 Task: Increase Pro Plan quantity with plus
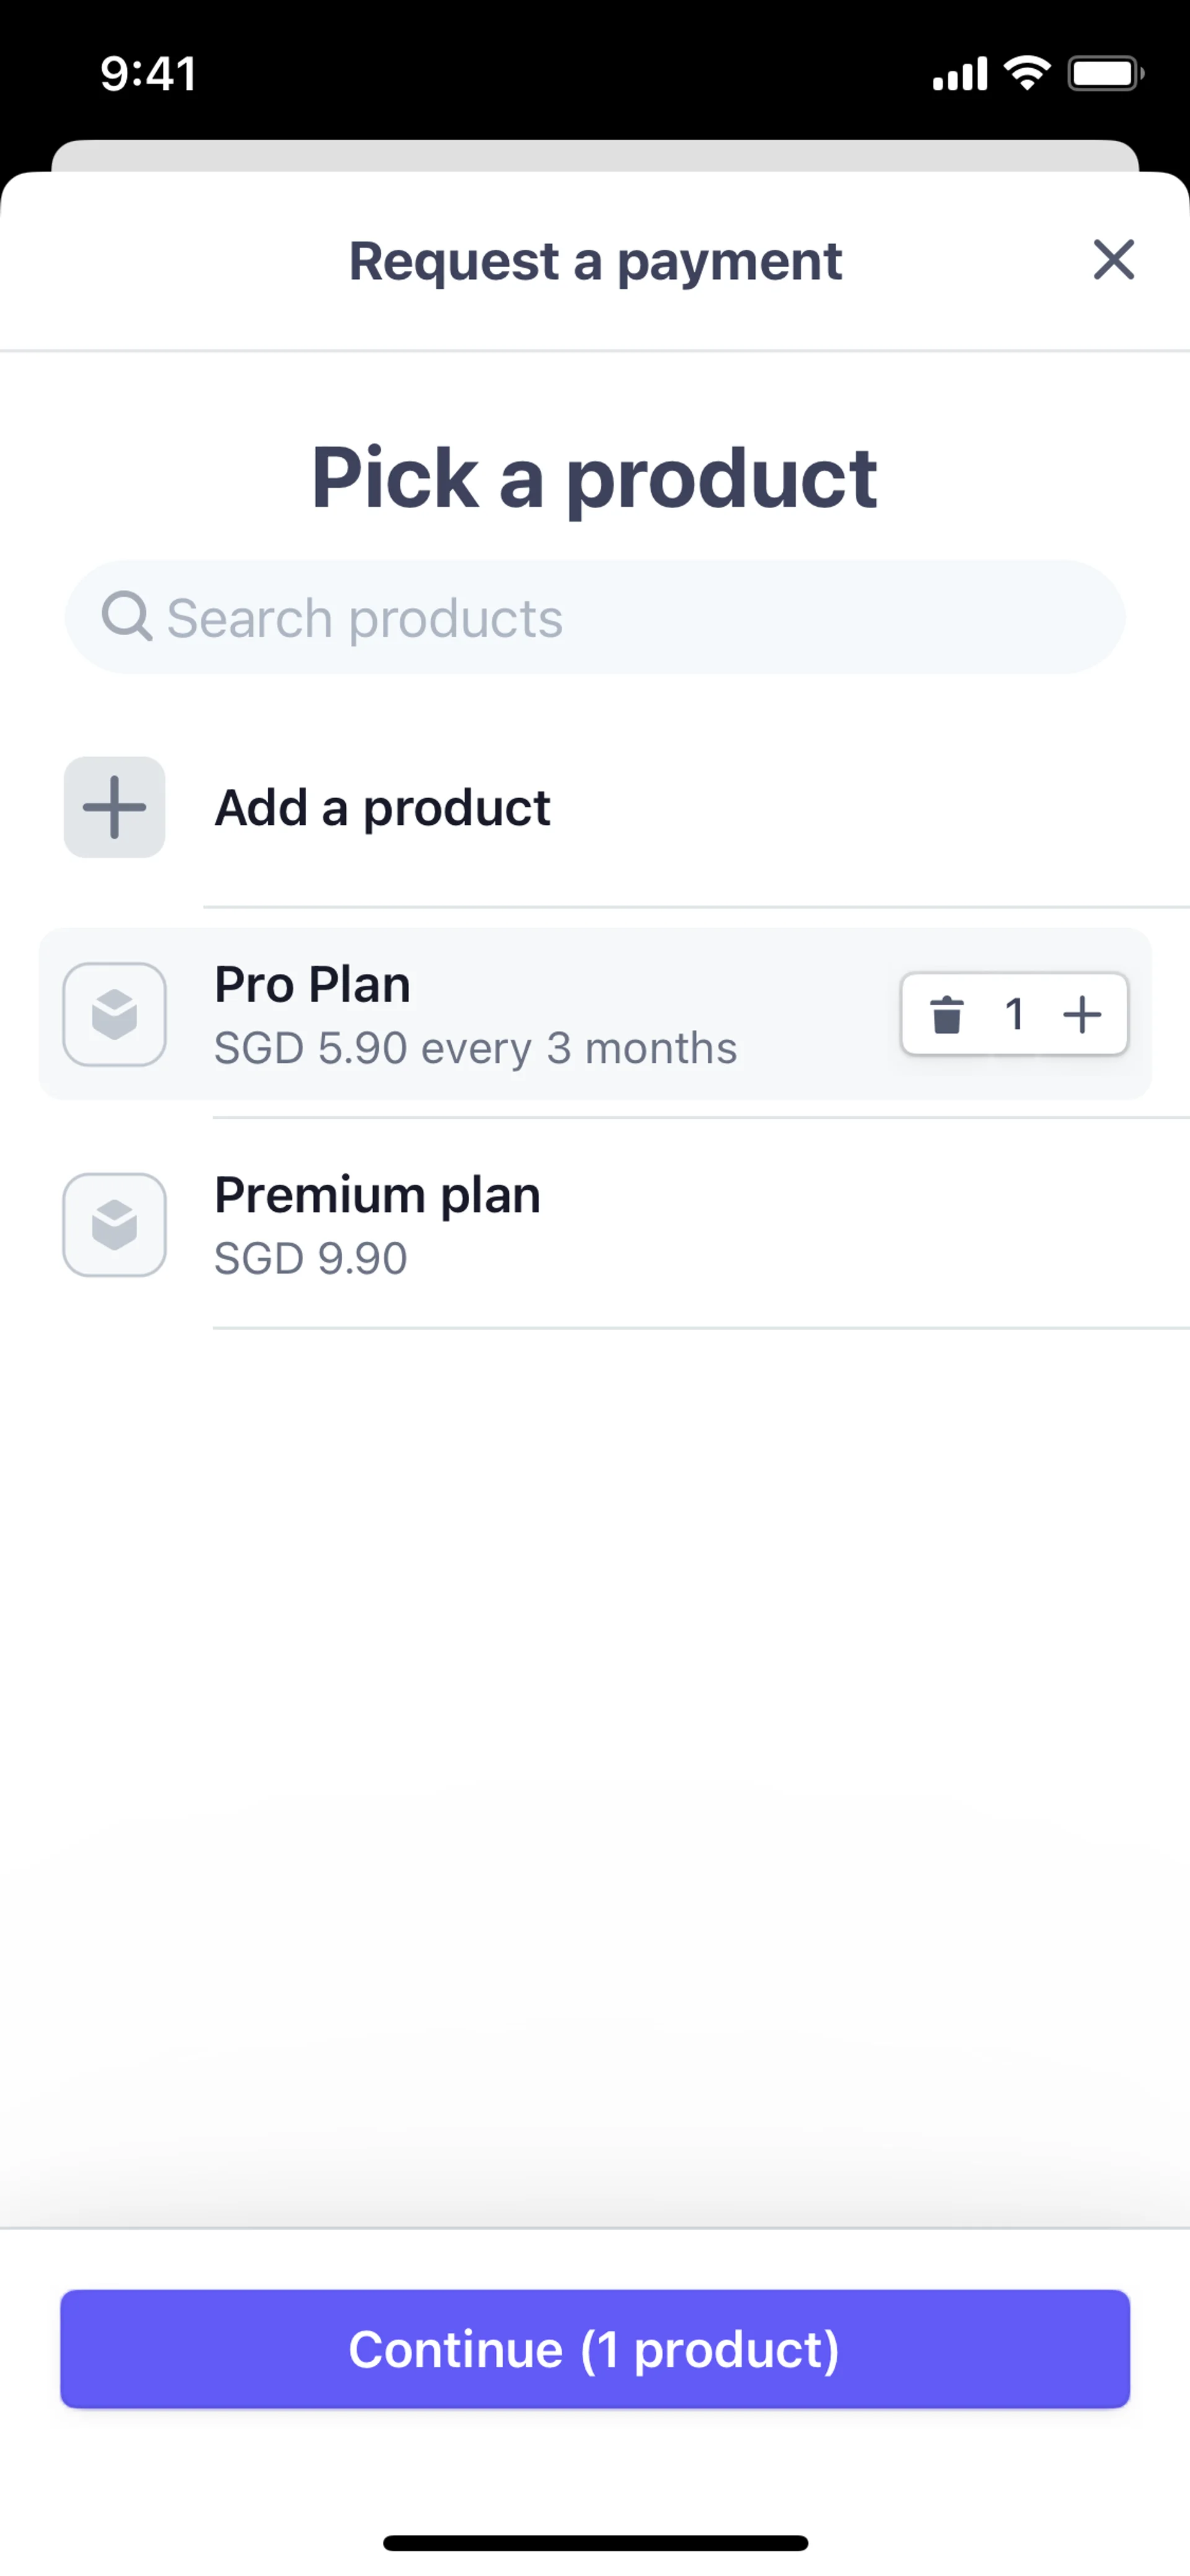click(x=1082, y=1014)
